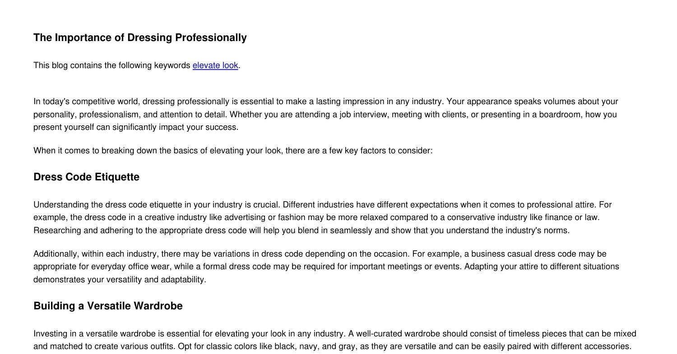Viewport: 677px width, 354px height.
Task: Click the "Importance of Dressing Professionally" title
Action: tap(140, 37)
